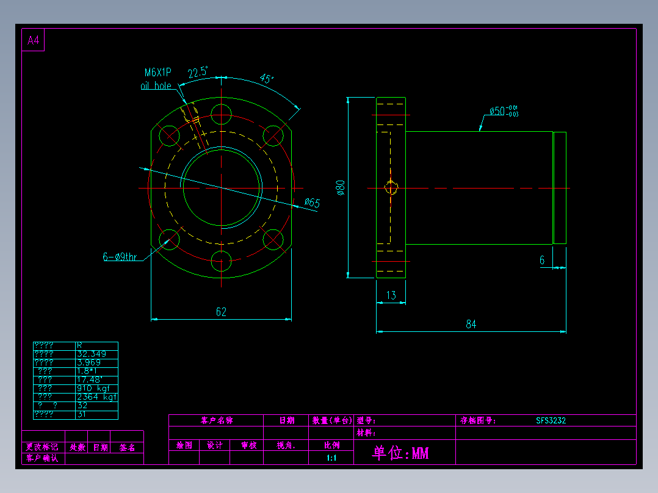This screenshot has width=658, height=493.
Task: Click the 13 flange thickness dimension
Action: [391, 295]
